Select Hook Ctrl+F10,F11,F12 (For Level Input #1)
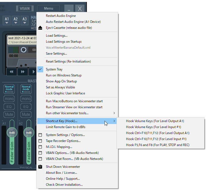 (160, 139)
